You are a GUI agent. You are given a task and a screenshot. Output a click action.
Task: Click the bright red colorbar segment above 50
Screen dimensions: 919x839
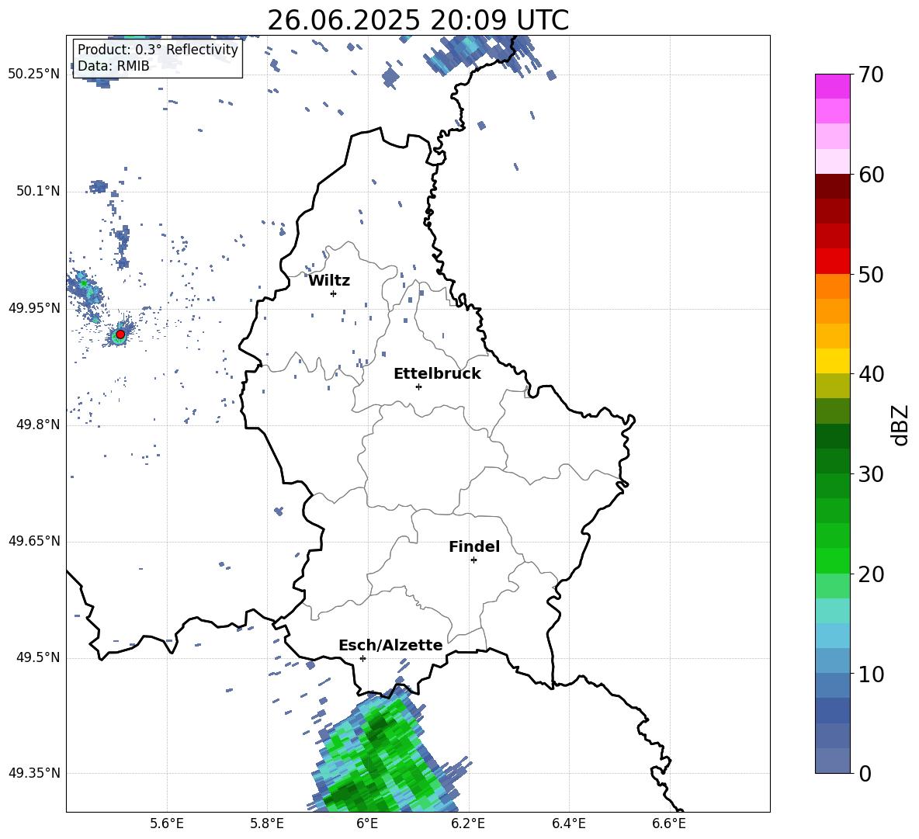point(832,262)
